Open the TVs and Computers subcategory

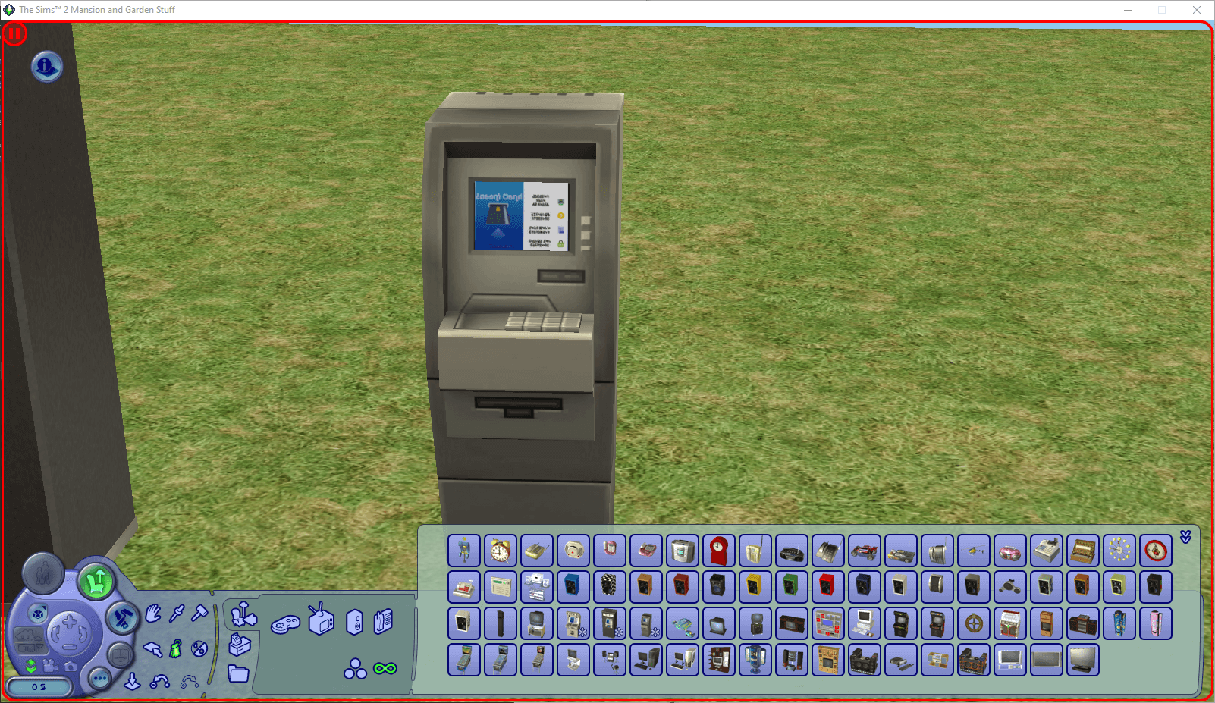pos(322,620)
